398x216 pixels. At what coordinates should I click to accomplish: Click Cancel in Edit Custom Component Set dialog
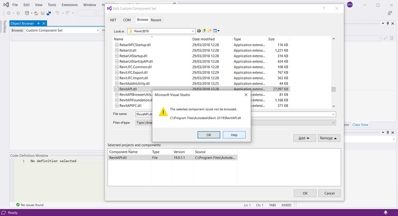coord(329,193)
